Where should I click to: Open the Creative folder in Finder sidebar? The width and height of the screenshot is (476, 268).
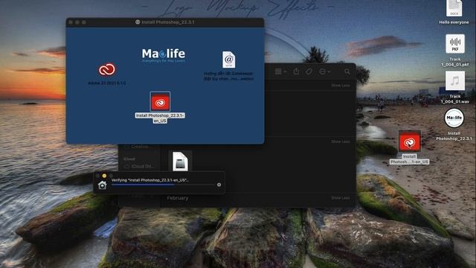[x=138, y=147]
